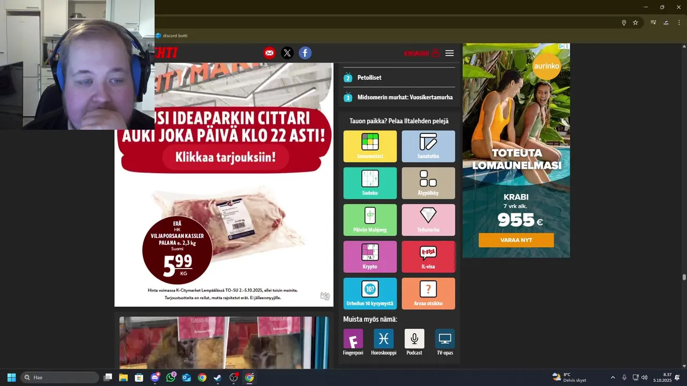This screenshot has height=386, width=687.
Task: Open the Podcast shortcut
Action: (414, 342)
